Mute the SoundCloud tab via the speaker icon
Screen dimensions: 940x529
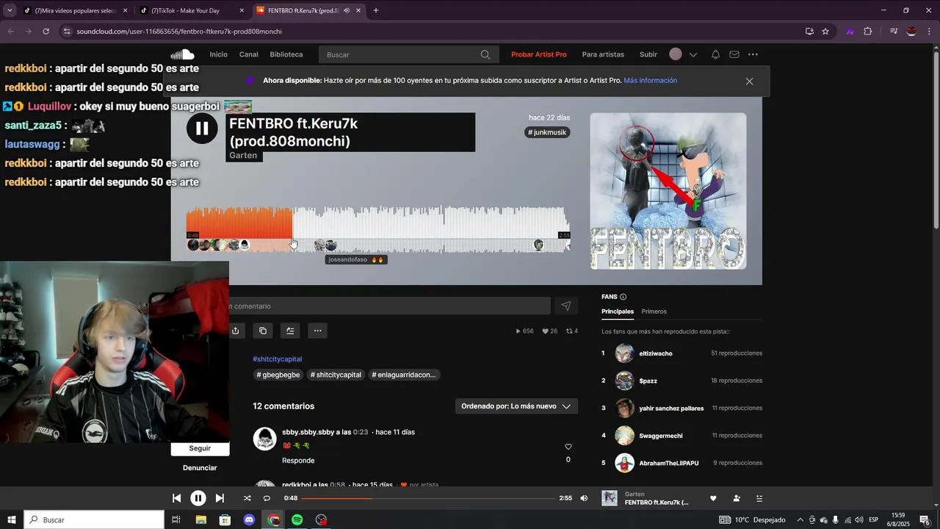(x=347, y=10)
